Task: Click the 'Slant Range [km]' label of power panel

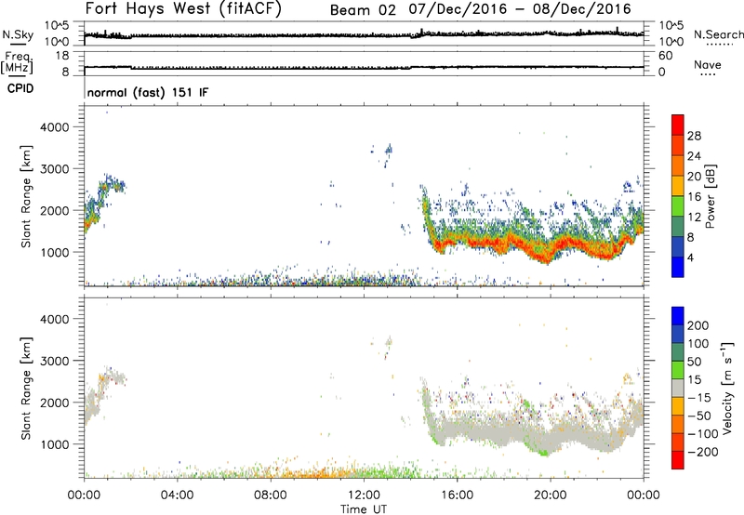Action: point(26,196)
